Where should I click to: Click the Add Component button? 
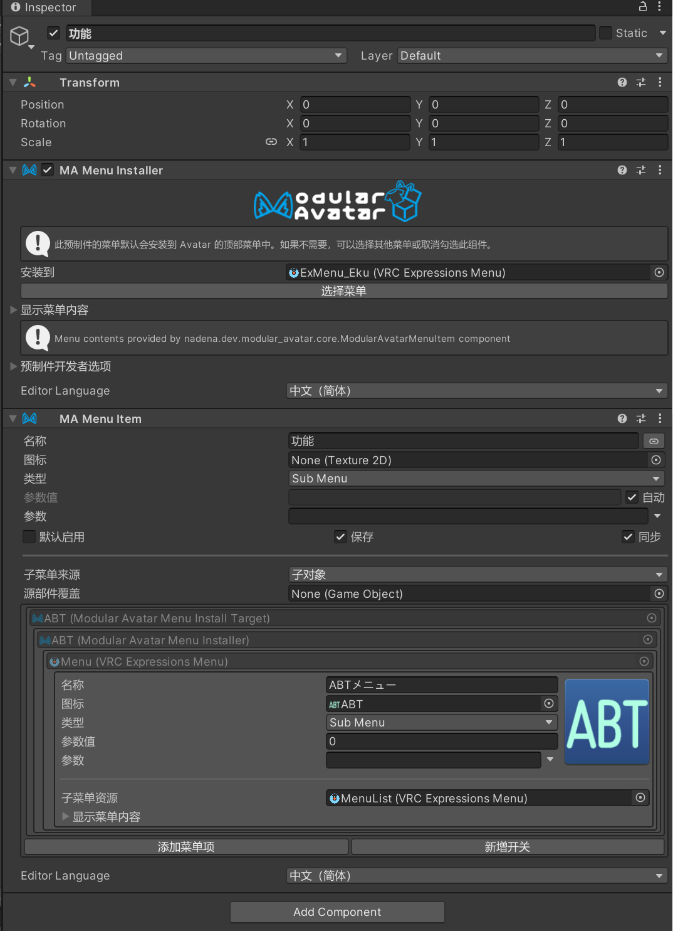click(x=337, y=912)
